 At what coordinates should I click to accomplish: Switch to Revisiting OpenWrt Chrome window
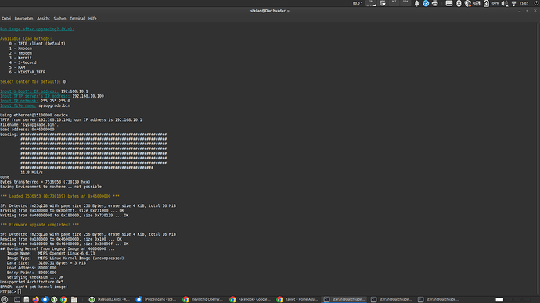coord(203,300)
